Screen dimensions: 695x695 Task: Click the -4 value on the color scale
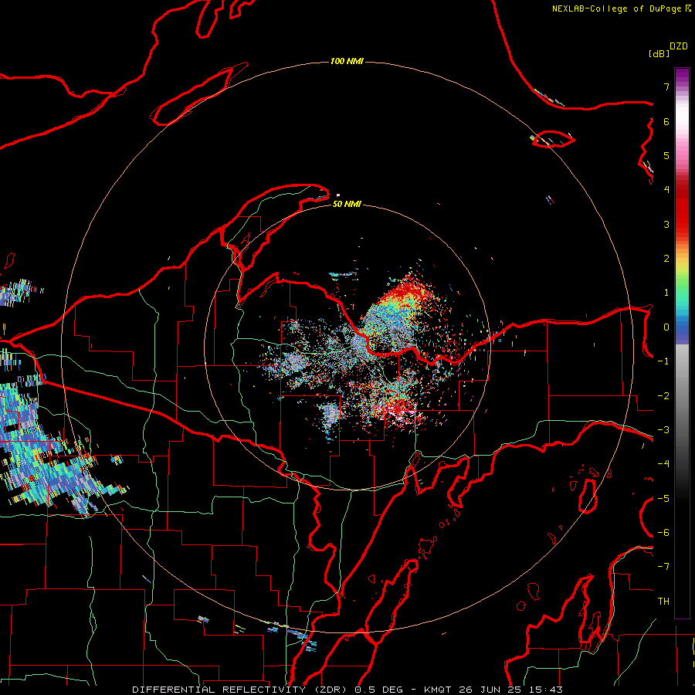pos(663,464)
